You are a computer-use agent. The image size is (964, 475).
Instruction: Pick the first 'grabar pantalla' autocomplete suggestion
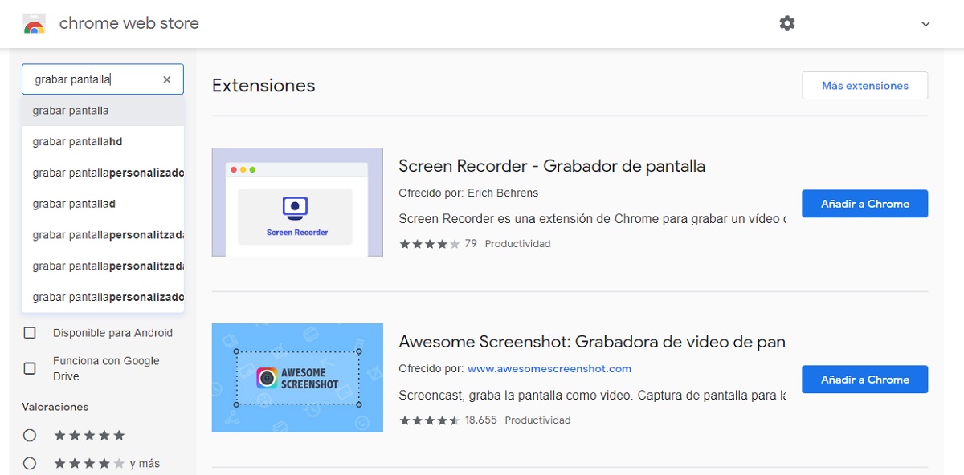click(71, 111)
